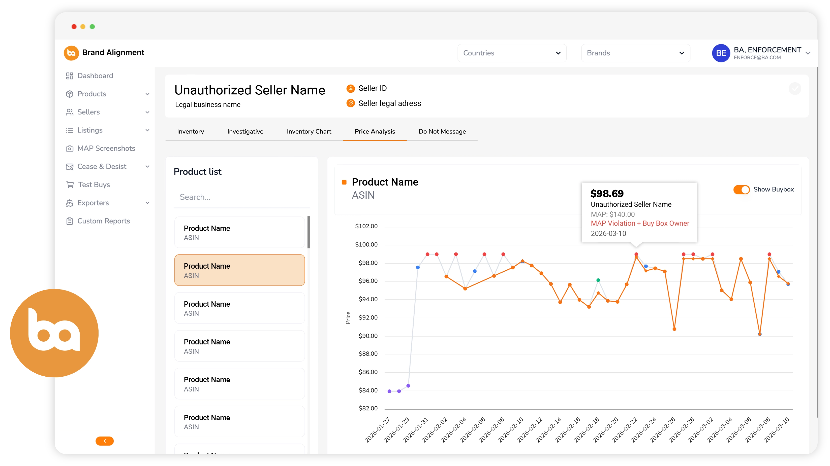Click the Seller ID icon
The width and height of the screenshot is (830, 466).
(351, 88)
